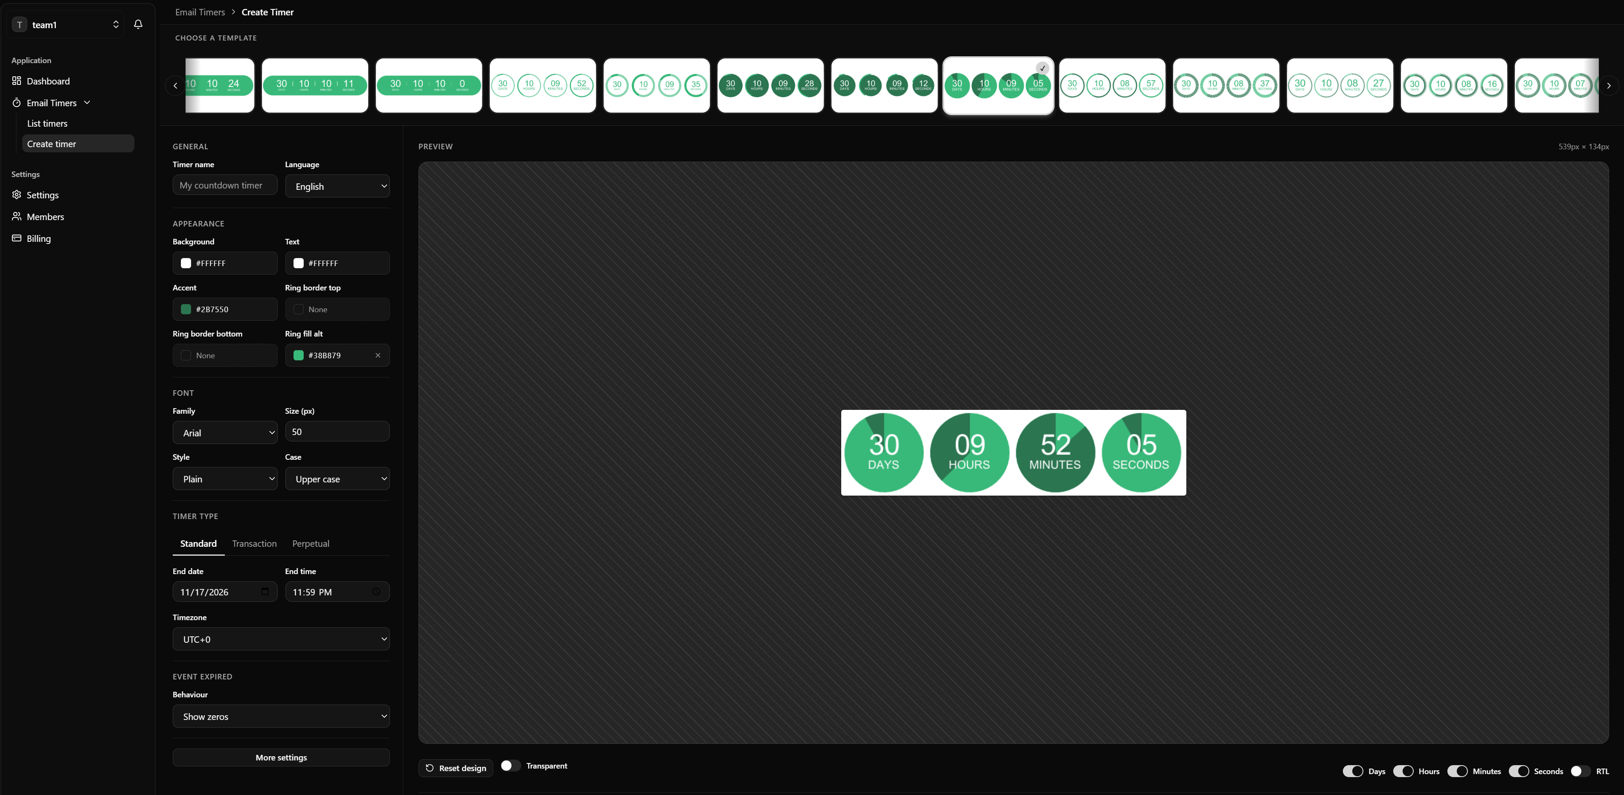Switch to the Standard tab
The height and width of the screenshot is (795, 1624).
click(199, 543)
